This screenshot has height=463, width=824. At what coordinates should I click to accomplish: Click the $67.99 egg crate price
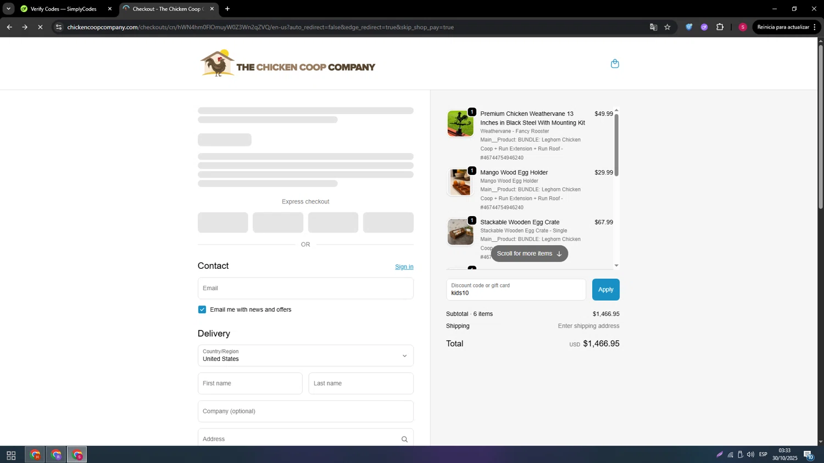[x=604, y=222]
